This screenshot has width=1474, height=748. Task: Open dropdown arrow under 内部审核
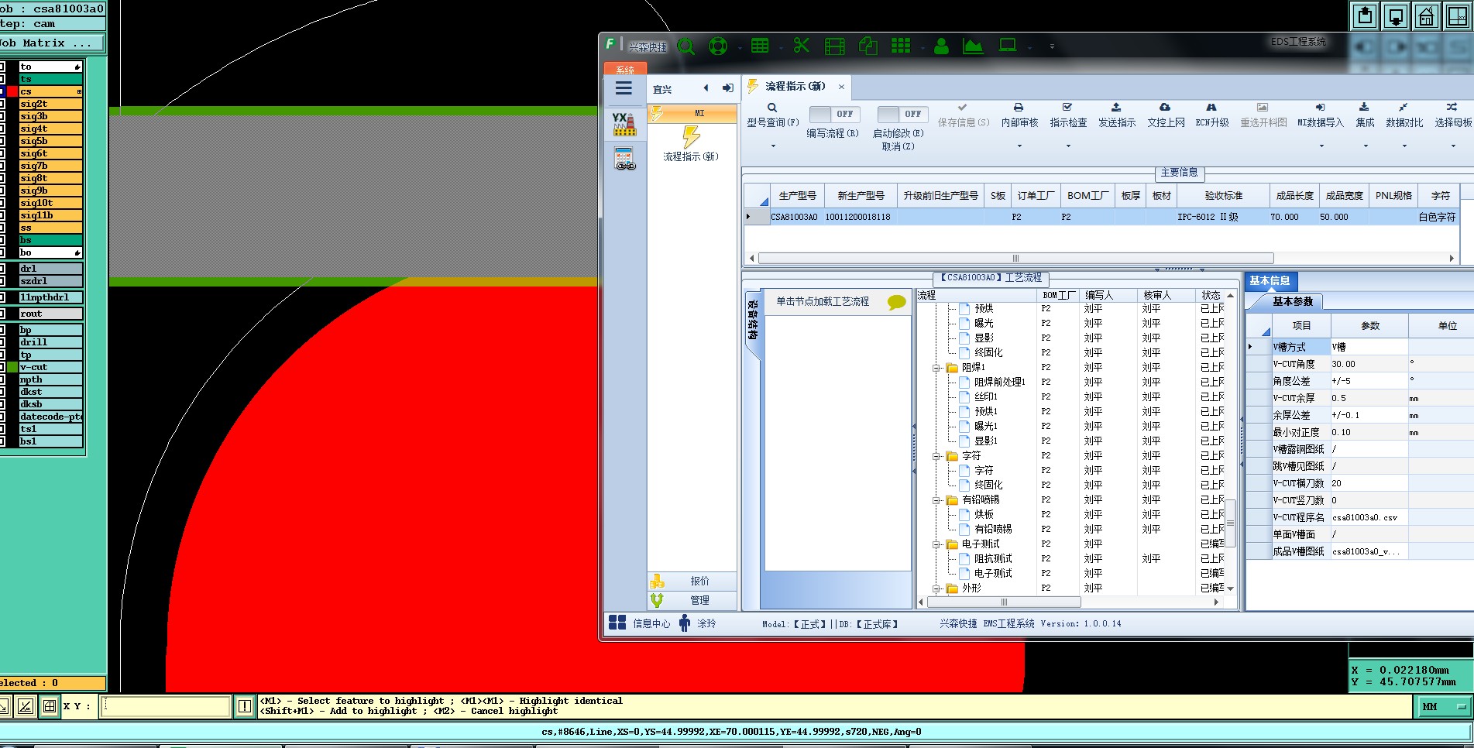(x=1019, y=146)
